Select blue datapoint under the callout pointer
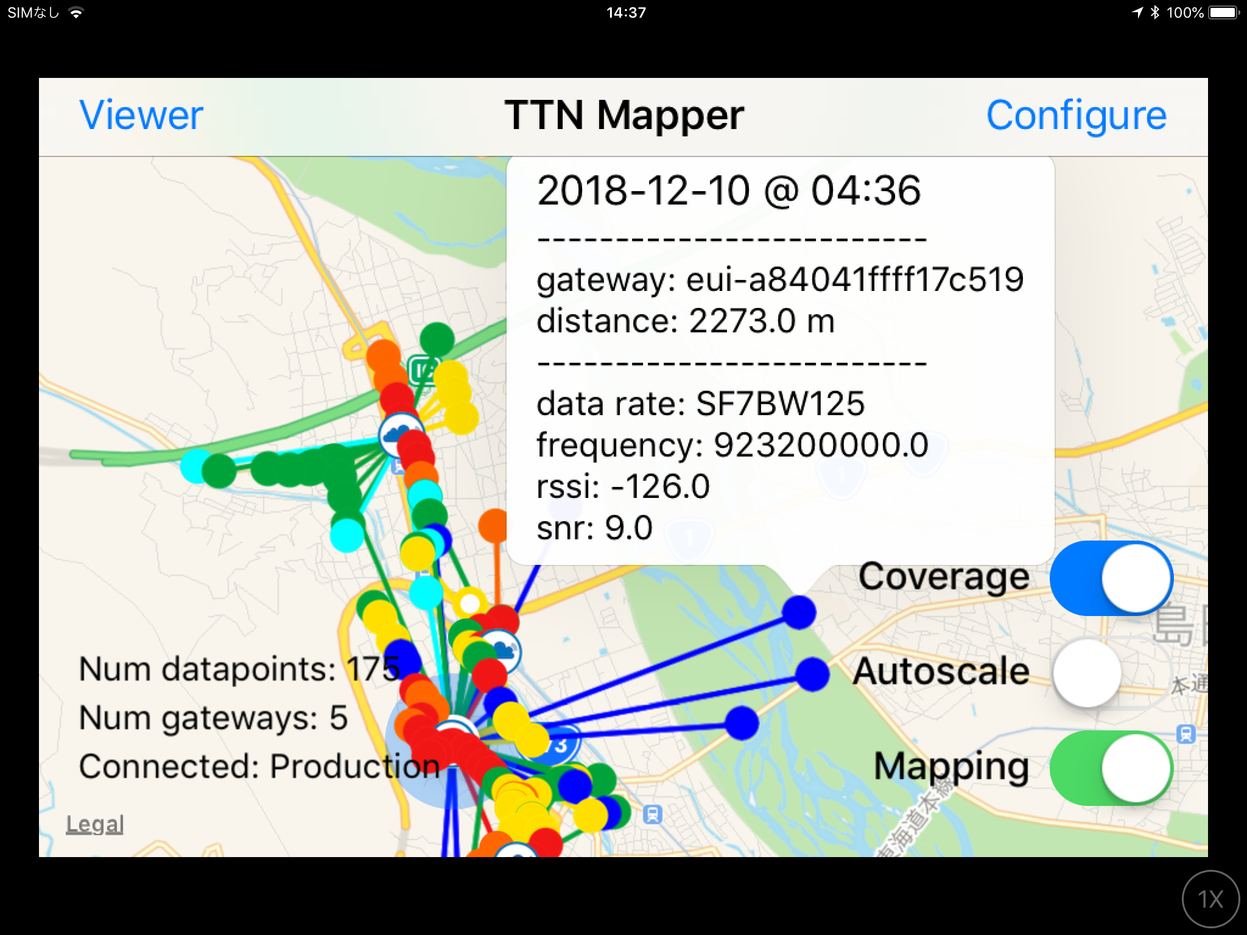 tap(799, 612)
